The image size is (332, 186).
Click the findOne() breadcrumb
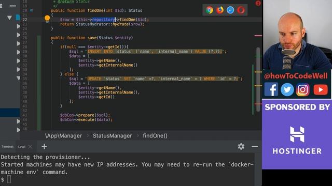tap(155, 136)
